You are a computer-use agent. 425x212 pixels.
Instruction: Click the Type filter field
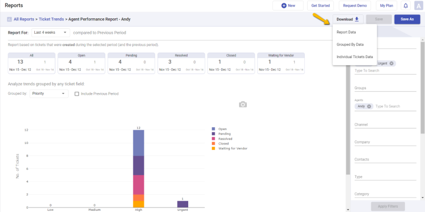coord(385,177)
